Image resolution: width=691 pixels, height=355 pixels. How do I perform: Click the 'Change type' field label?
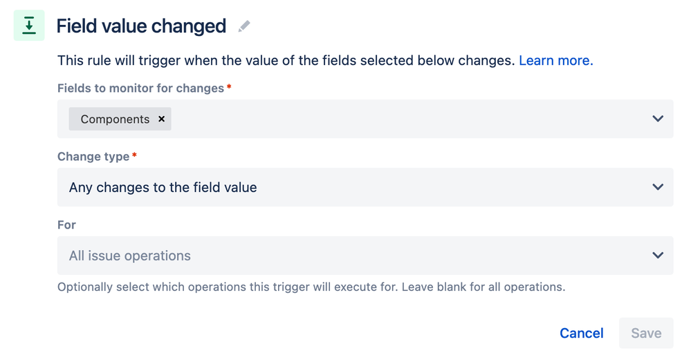93,157
